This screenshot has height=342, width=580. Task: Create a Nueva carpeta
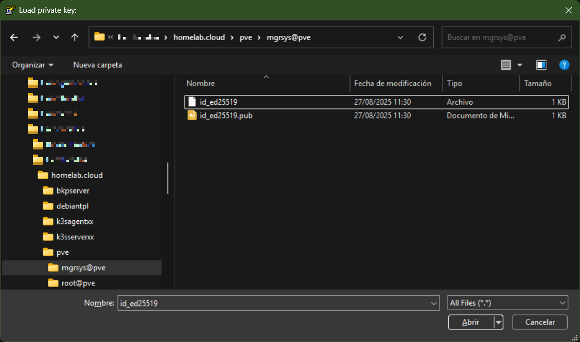(97, 65)
